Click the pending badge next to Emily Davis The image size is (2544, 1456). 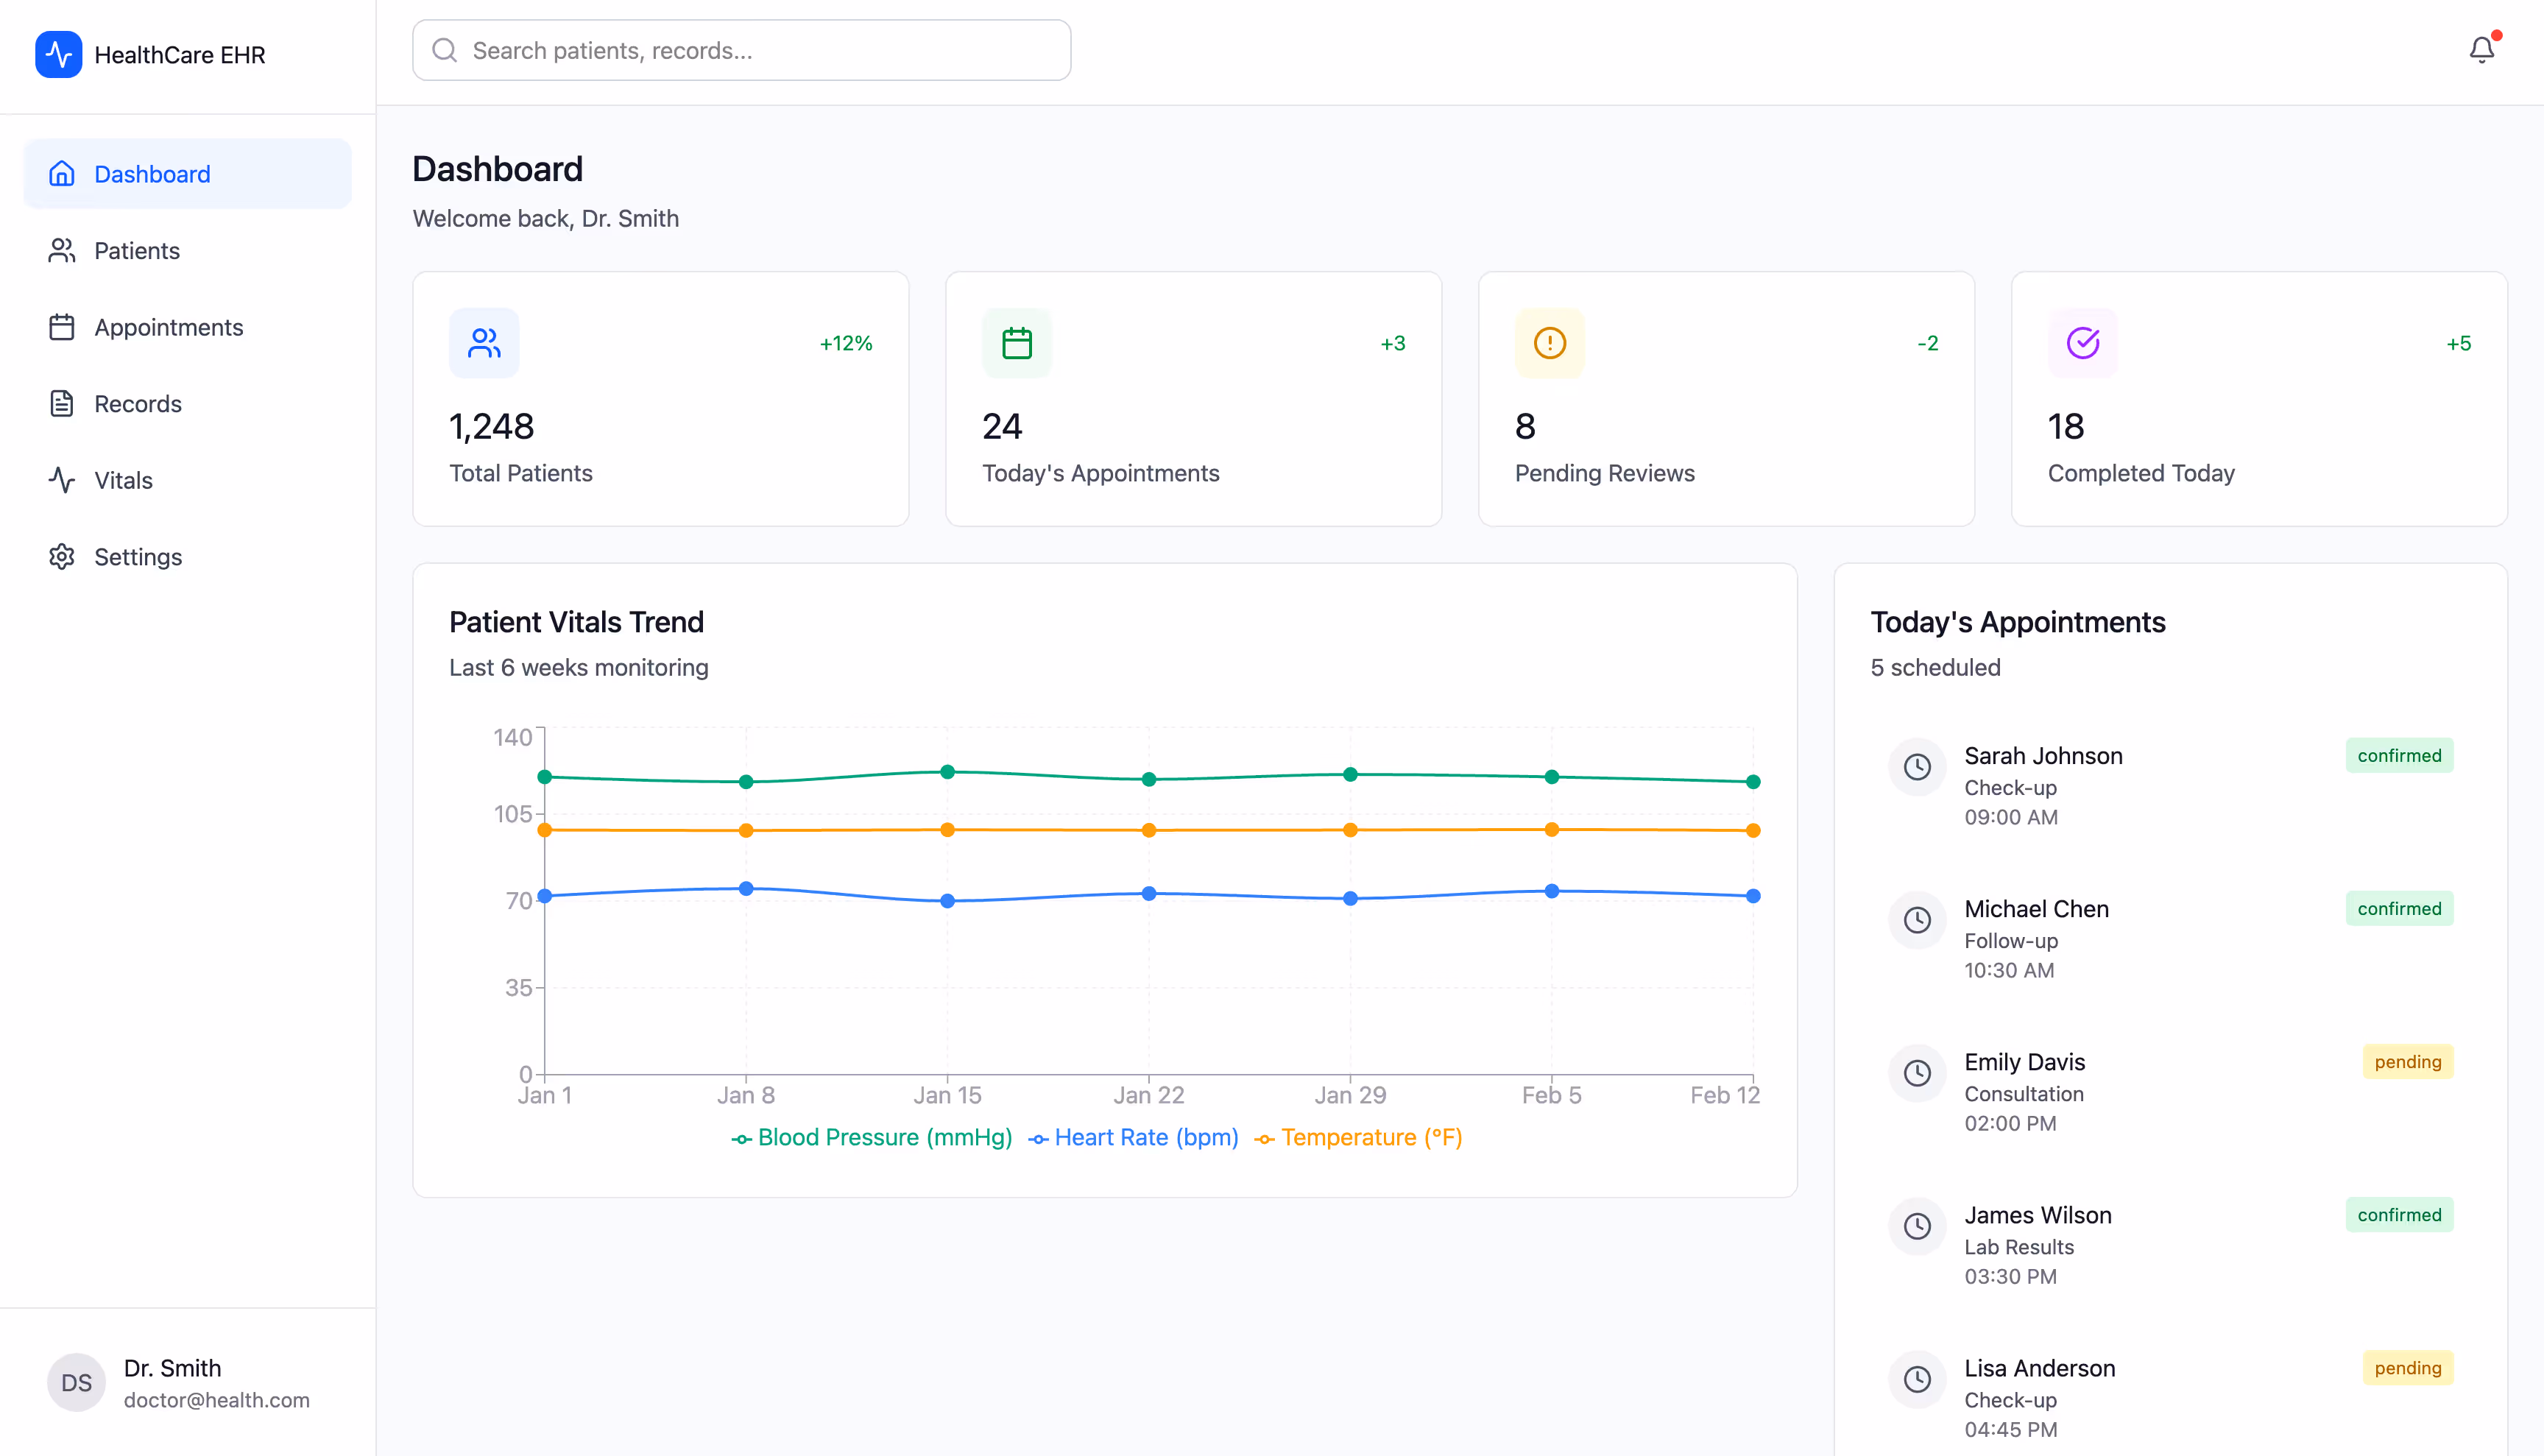pos(2407,1061)
